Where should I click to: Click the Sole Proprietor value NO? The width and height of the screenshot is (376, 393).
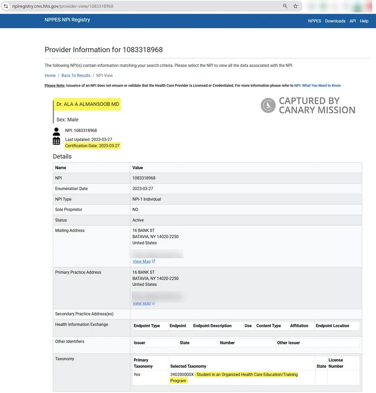(135, 210)
